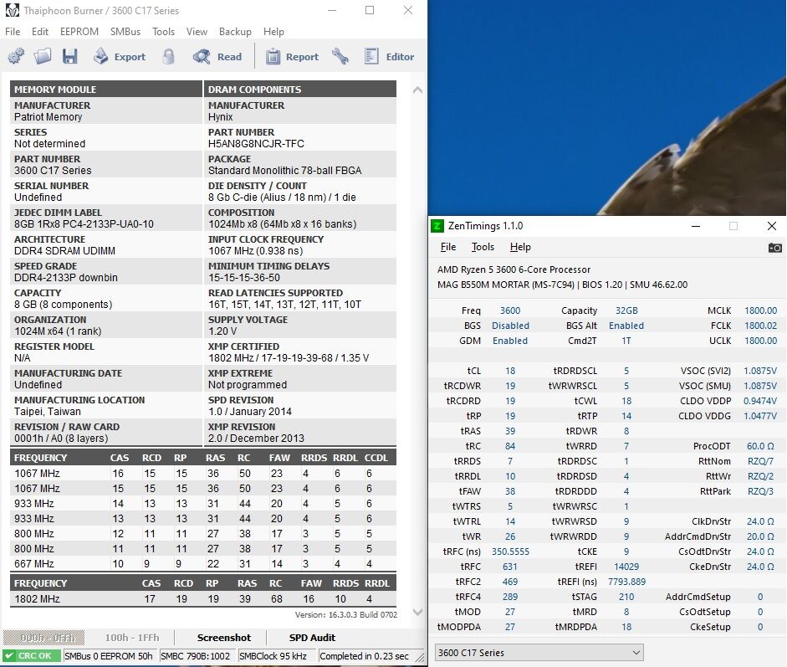The image size is (787, 667).
Task: Click the 8GB 1Rx8 PC4-2133P-UA0-10 label
Action: pyautogui.click(x=84, y=224)
